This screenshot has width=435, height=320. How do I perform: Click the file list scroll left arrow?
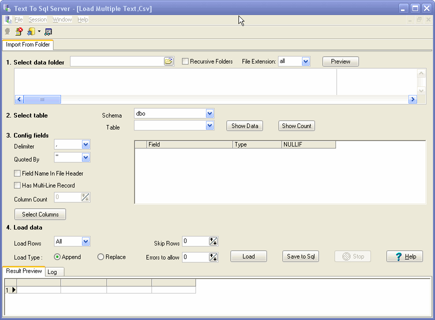19,99
